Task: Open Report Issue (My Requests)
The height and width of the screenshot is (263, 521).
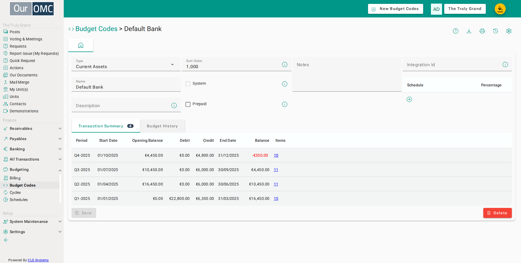Action: click(x=34, y=53)
